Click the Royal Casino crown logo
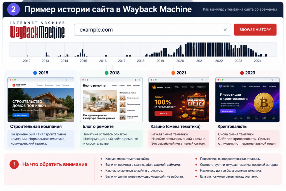 click(x=154, y=87)
